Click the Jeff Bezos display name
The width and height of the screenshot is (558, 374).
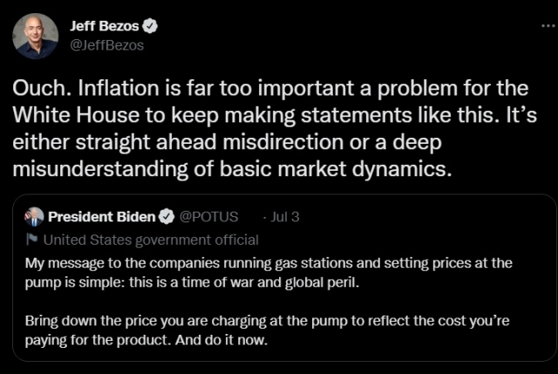click(x=105, y=26)
